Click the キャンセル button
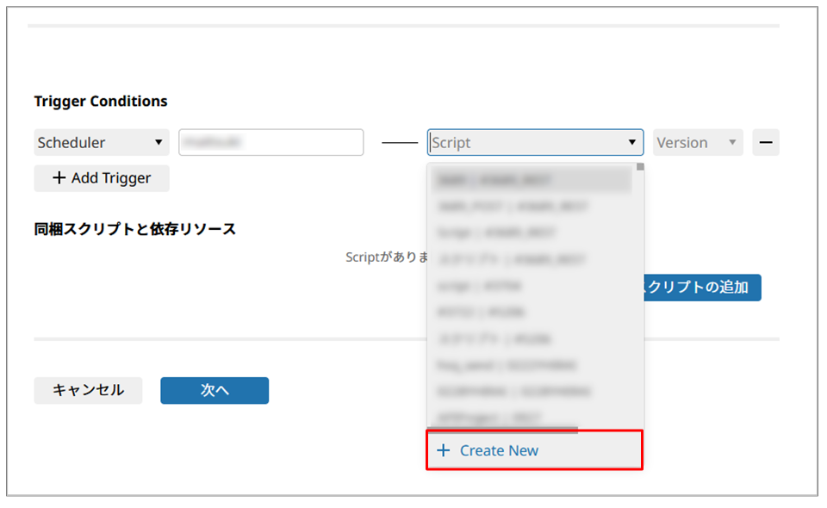Screen dimensions: 827x508 tap(88, 390)
